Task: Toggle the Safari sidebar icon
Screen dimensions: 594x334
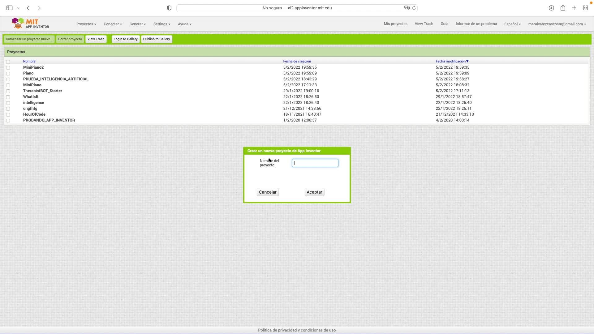Action: (x=9, y=8)
